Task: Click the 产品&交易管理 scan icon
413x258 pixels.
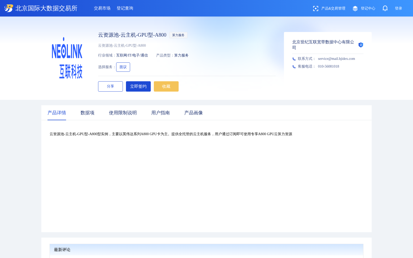Action: click(315, 9)
